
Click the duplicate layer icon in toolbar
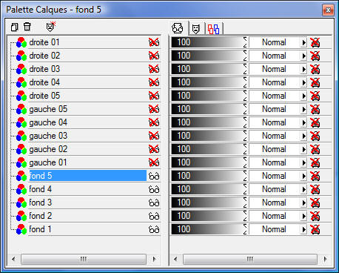point(15,27)
